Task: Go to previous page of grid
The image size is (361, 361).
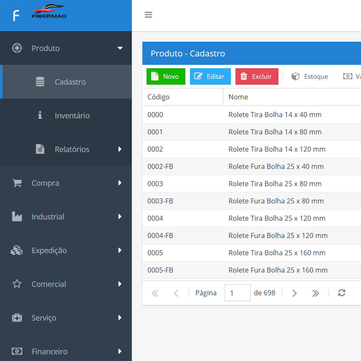Action: tap(176, 293)
